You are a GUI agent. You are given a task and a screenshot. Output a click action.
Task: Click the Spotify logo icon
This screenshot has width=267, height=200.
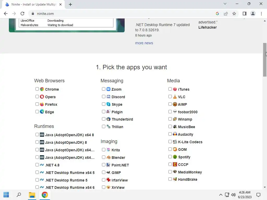pos(175,157)
